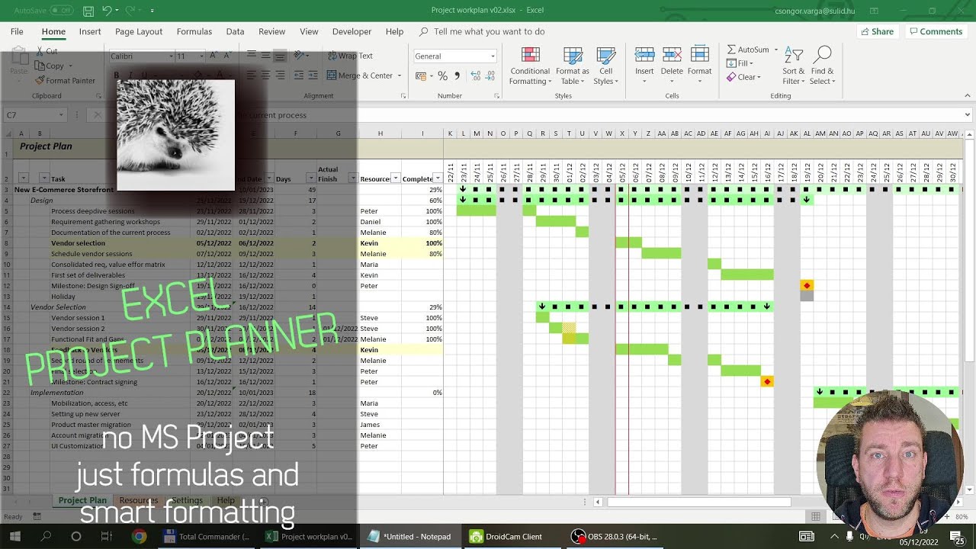Click Format Painter
Screen dimensions: 976x549
65,80
